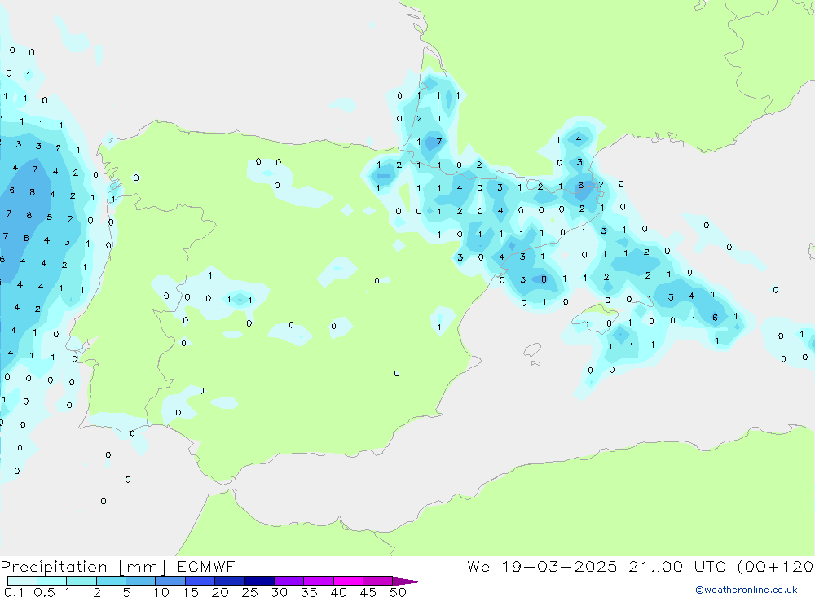Viewport: 815px width, 597px height.
Task: Click the purple 30–35 mm legend swatch
Action: [289, 582]
